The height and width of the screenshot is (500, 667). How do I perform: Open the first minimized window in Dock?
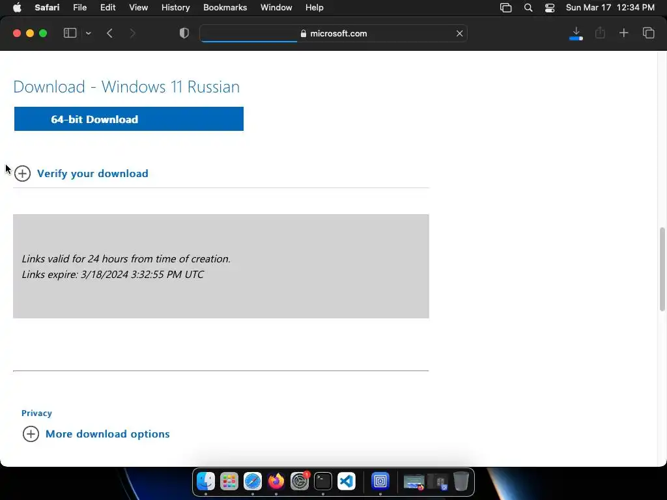coord(414,482)
